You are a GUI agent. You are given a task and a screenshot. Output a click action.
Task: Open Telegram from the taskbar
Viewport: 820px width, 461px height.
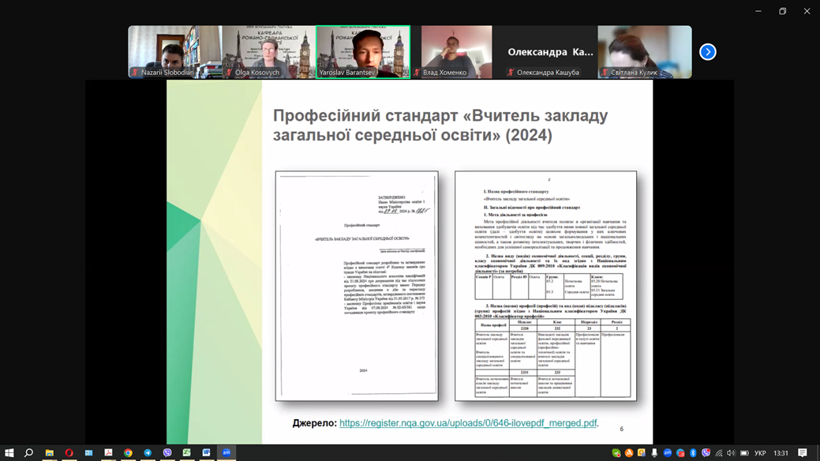pyautogui.click(x=148, y=453)
